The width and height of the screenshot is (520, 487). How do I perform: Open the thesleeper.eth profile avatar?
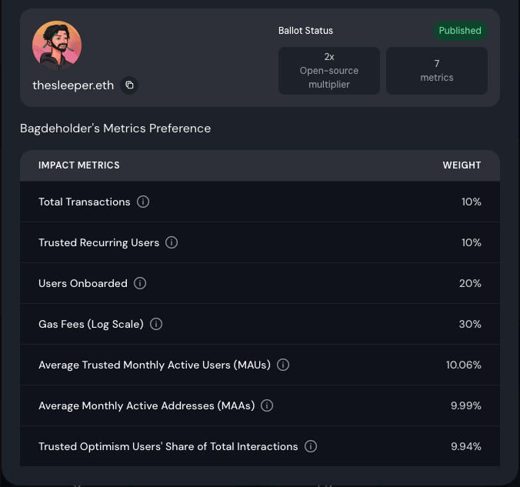(57, 45)
